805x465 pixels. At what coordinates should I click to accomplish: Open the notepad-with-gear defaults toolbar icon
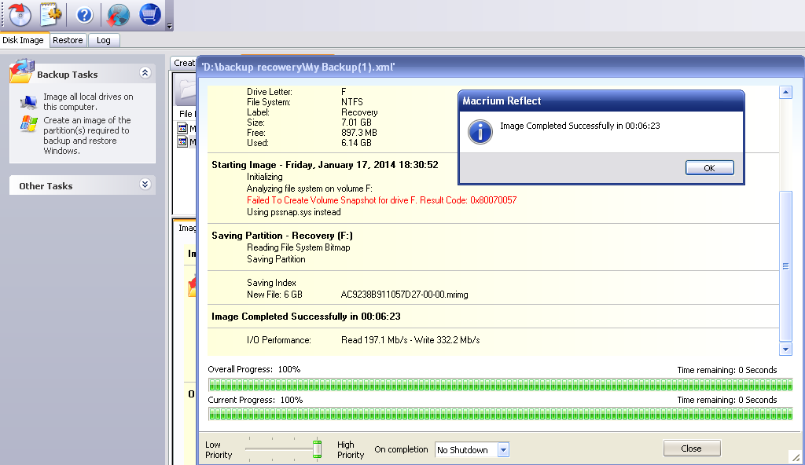pos(51,14)
